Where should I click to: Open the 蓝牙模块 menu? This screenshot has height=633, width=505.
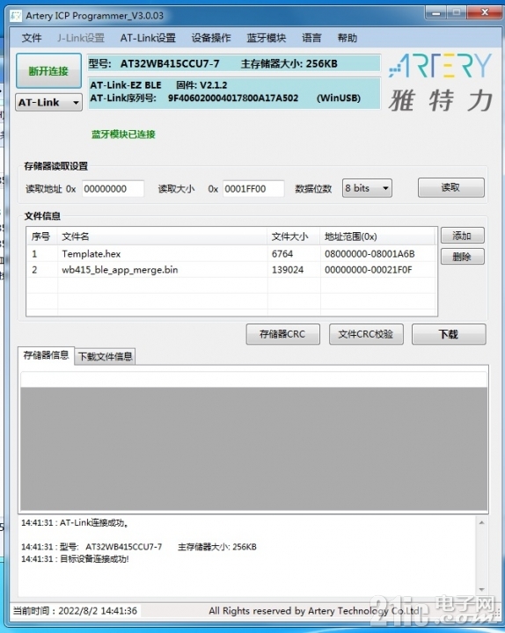(x=267, y=38)
